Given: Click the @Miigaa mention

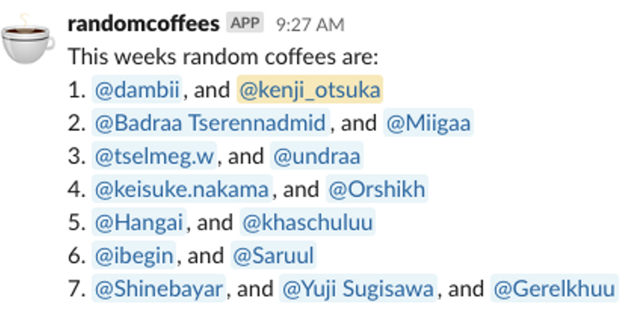Looking at the screenshot, I should point(428,123).
